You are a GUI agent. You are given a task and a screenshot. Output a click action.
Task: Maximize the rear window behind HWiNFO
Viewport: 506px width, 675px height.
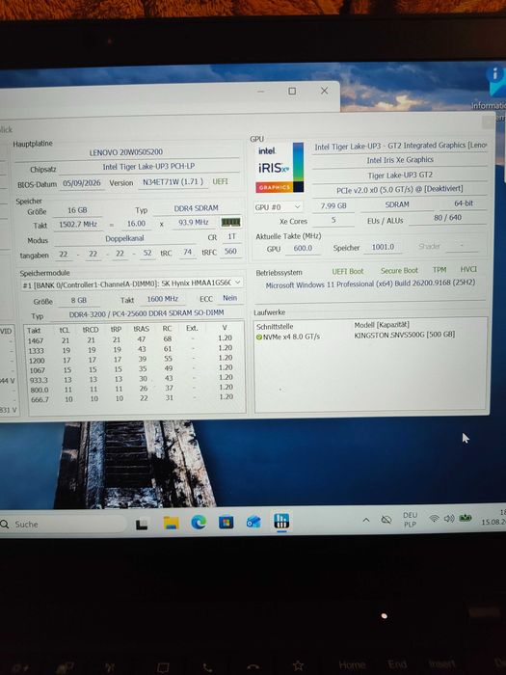click(292, 91)
